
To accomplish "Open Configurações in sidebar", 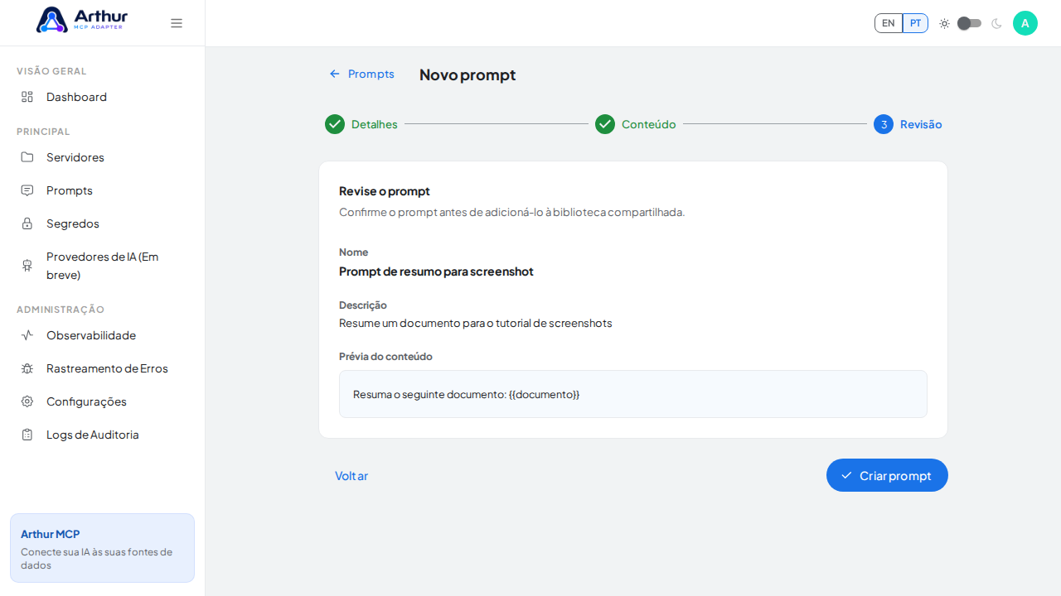I will click(102, 401).
